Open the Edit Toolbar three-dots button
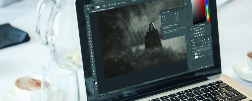The image size is (252, 101). [94, 77]
